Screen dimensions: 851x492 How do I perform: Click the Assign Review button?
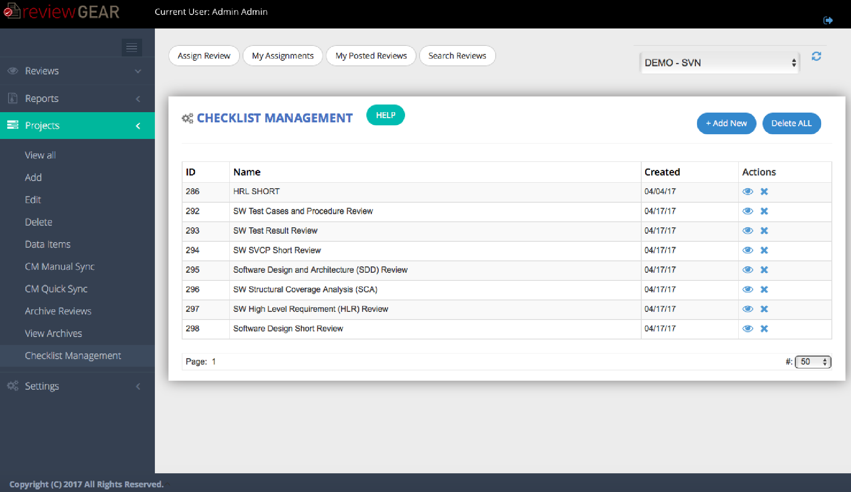204,56
